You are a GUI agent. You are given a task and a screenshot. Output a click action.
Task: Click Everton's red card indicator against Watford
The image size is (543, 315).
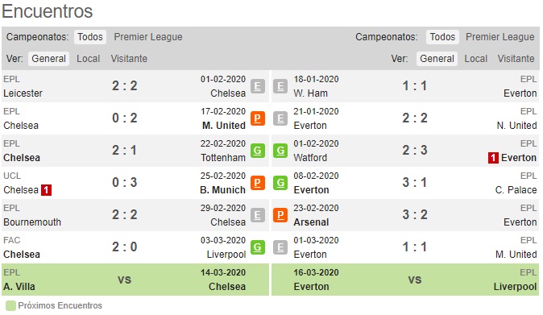(493, 158)
